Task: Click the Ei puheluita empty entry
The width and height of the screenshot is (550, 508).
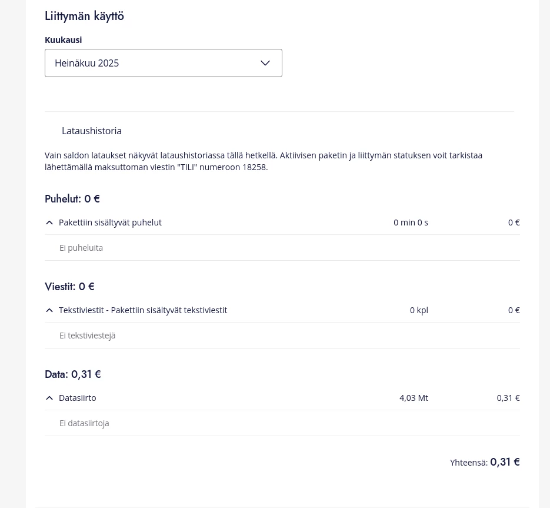Action: (81, 248)
